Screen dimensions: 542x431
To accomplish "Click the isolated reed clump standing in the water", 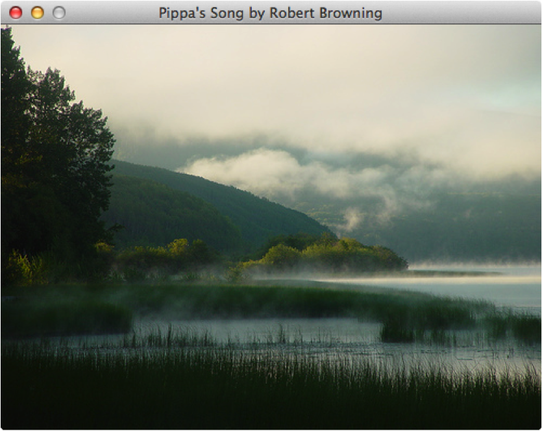I will tap(397, 330).
